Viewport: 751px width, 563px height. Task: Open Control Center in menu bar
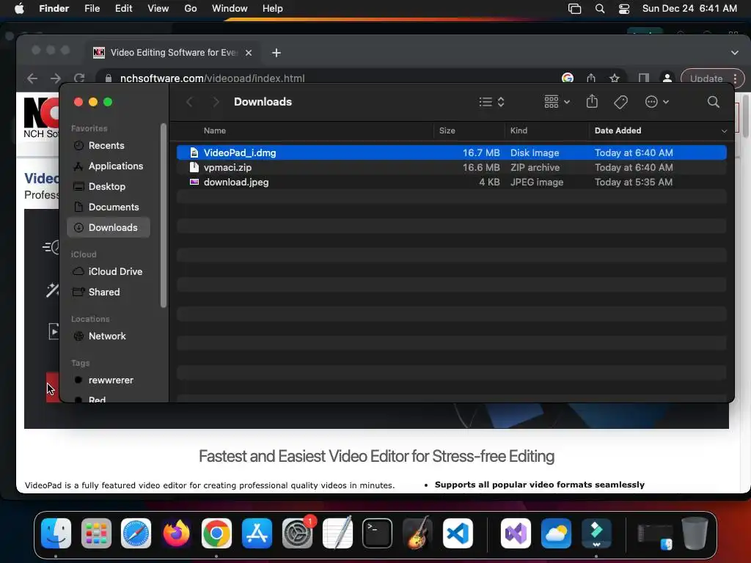[624, 9]
